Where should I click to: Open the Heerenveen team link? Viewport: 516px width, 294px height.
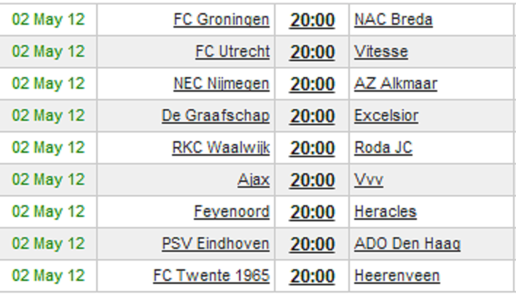[397, 276]
